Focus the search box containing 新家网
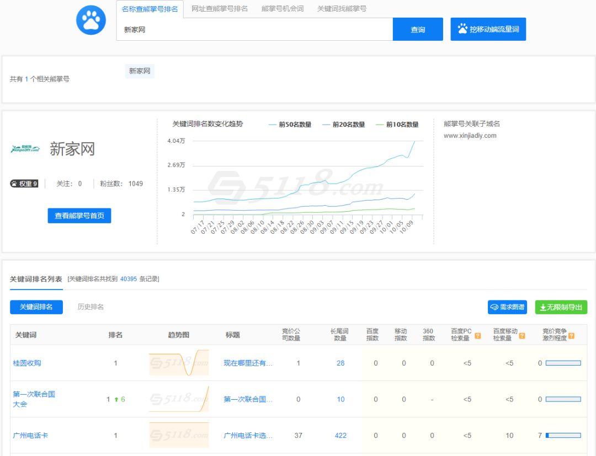Screen dimensions: 596x456 tap(254, 29)
